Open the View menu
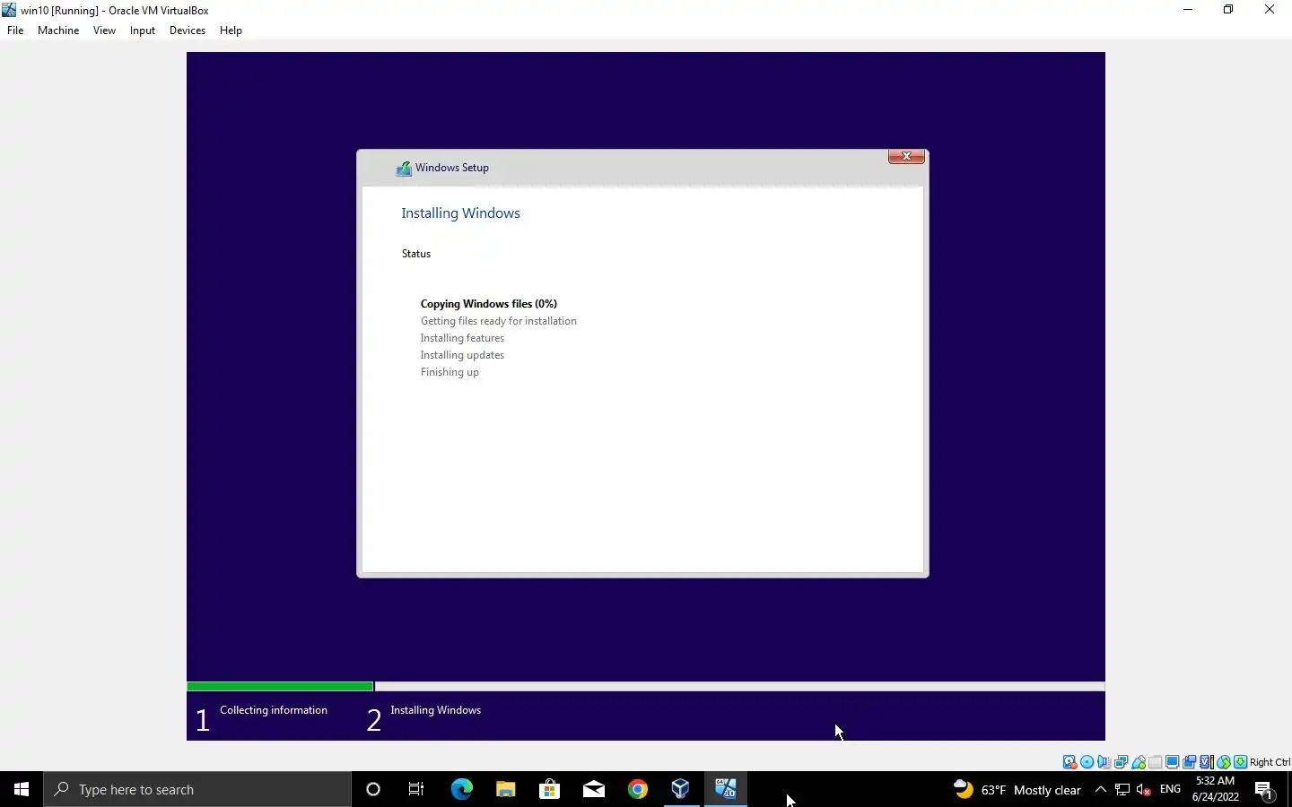 point(104,30)
